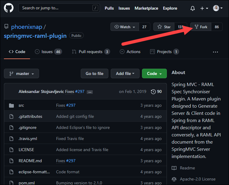This screenshot has width=229, height=185.
Task: Click the src folder icon
Action: (x=12, y=106)
